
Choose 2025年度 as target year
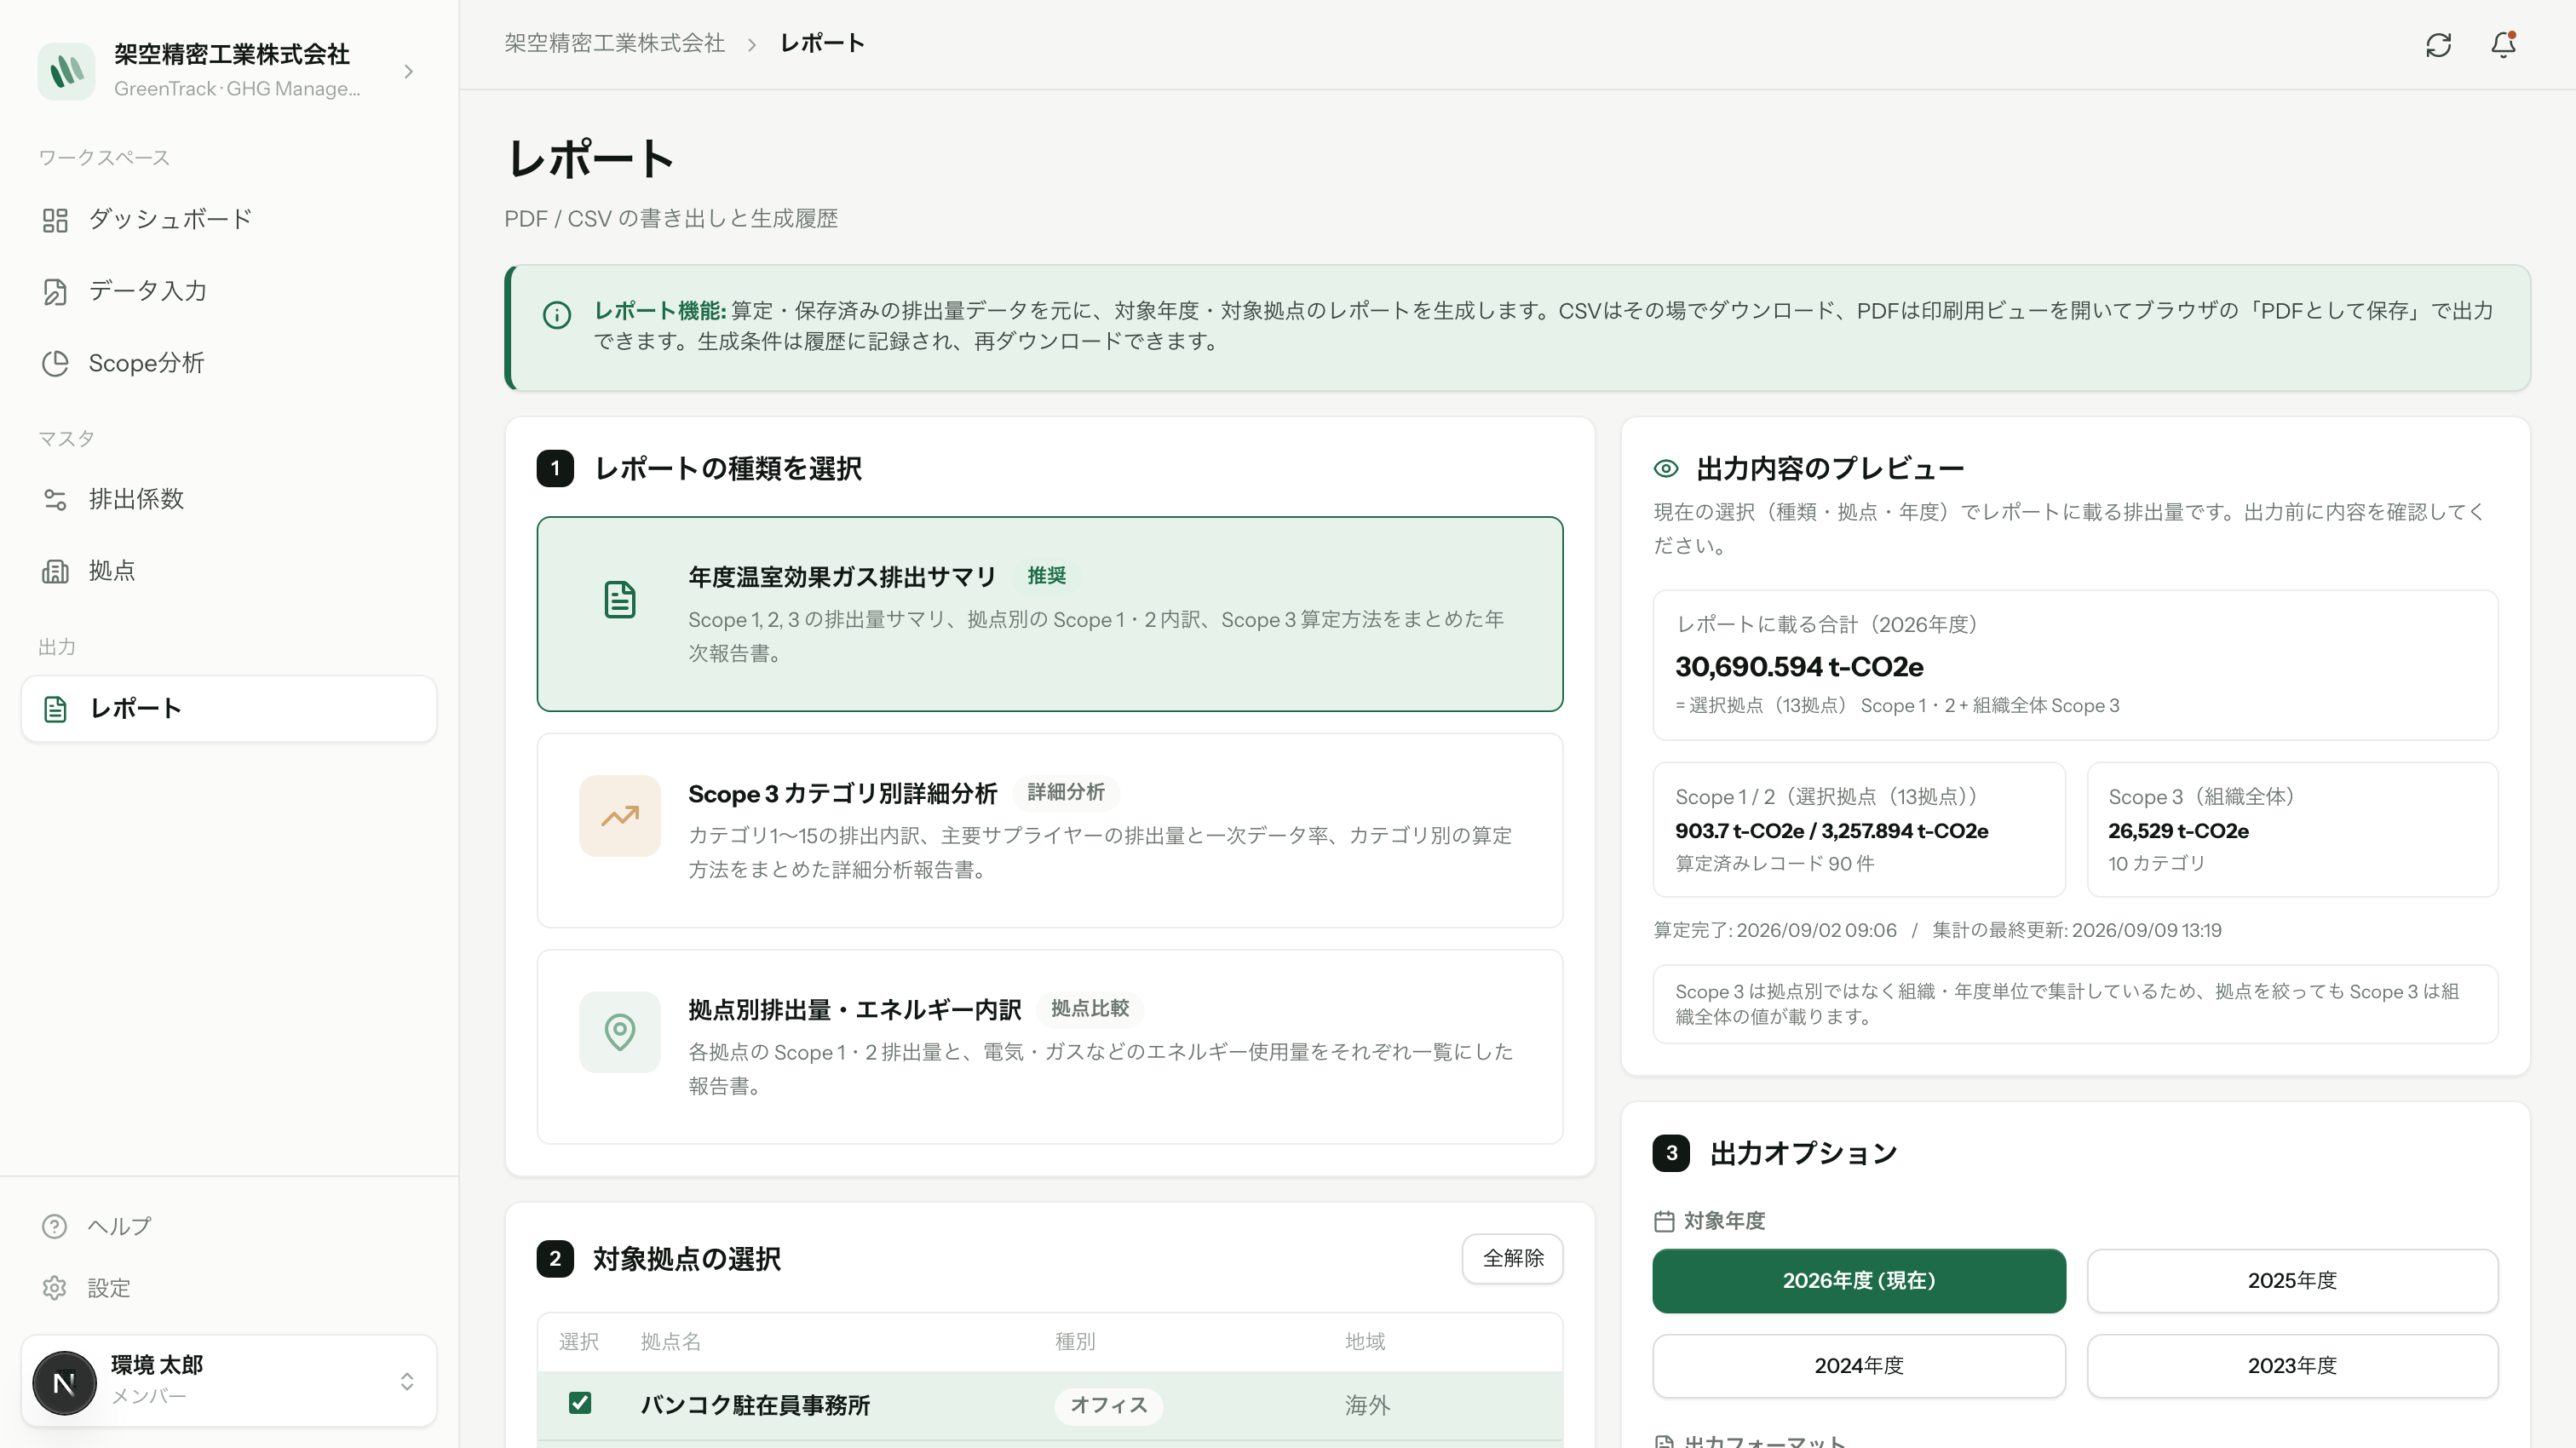tap(2292, 1280)
